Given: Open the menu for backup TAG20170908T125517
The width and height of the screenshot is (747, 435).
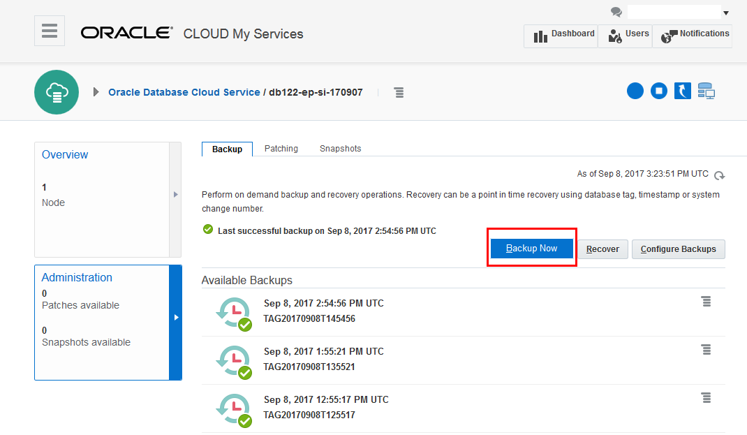Looking at the screenshot, I should point(706,397).
